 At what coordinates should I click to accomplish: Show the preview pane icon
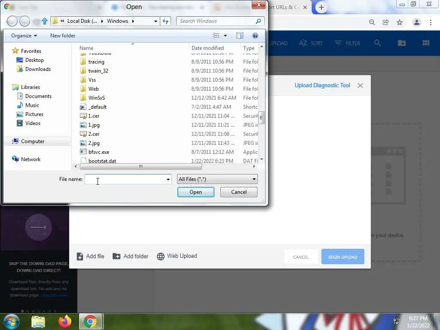[240, 36]
